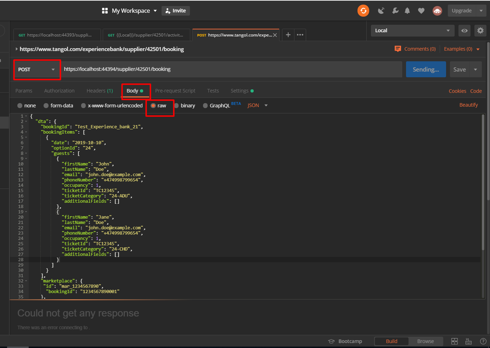This screenshot has height=348, width=490.
Task: Click the Beautify link
Action: pos(468,105)
